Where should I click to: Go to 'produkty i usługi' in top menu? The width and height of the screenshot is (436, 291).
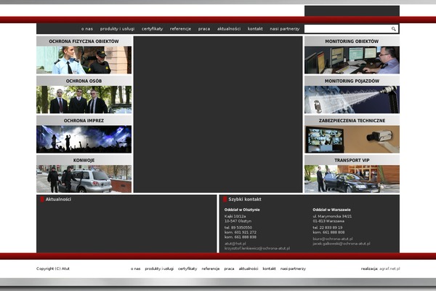[117, 28]
